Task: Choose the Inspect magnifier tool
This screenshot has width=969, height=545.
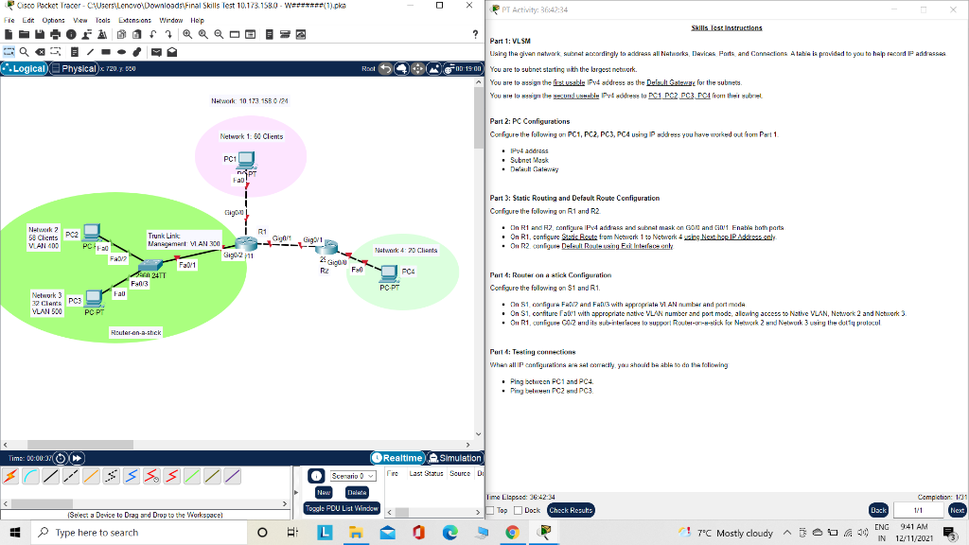Action: click(x=24, y=52)
